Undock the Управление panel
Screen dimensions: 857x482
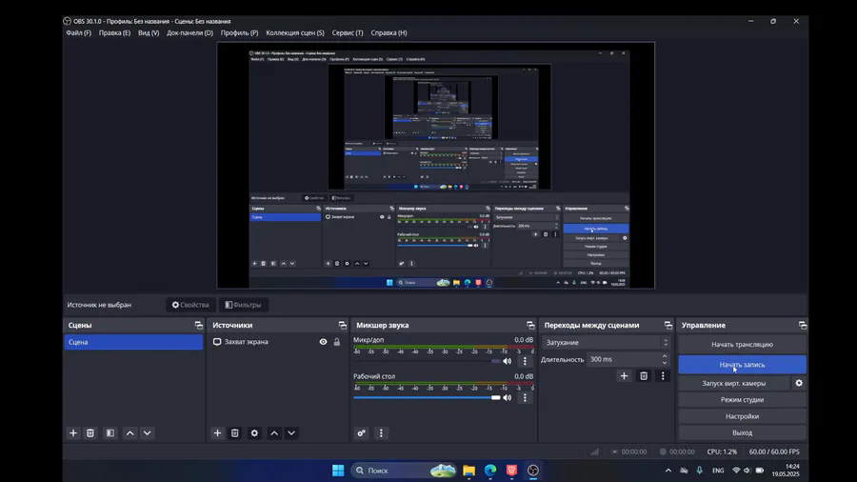(803, 325)
